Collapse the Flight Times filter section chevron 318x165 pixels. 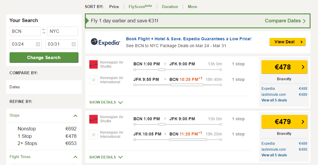point(75,157)
